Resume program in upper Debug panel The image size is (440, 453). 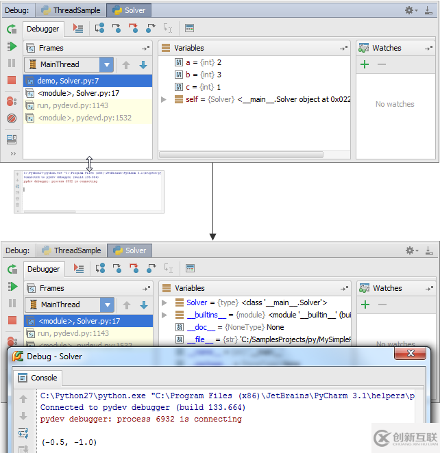pos(12,47)
